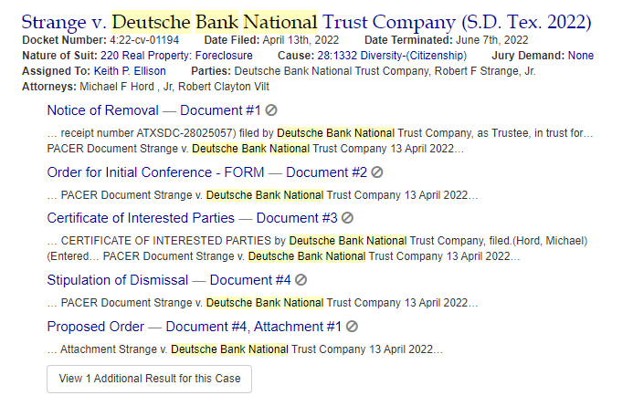Open the Proposed Order attachment link
The height and width of the screenshot is (406, 633).
[195, 327]
